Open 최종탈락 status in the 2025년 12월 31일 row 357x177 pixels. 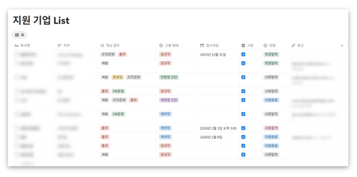coord(271,54)
